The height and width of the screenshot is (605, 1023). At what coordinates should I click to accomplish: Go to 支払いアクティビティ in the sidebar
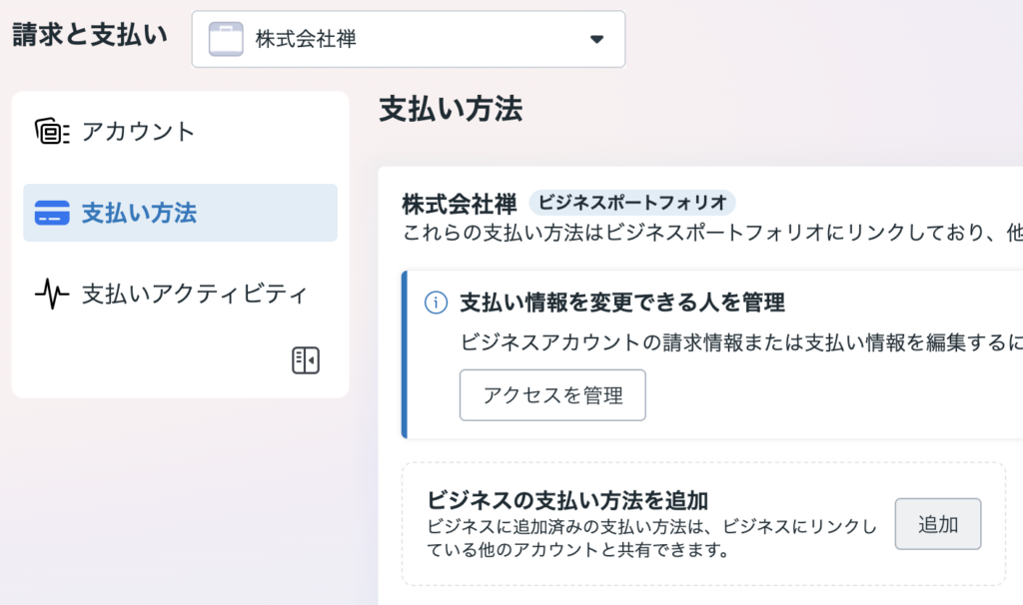(x=194, y=294)
